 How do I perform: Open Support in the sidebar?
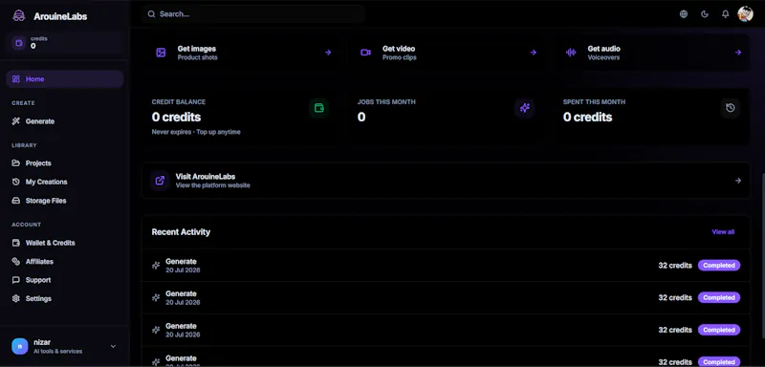point(64,280)
